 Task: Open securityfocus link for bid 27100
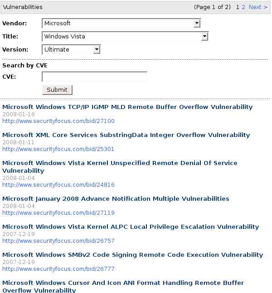(58, 121)
